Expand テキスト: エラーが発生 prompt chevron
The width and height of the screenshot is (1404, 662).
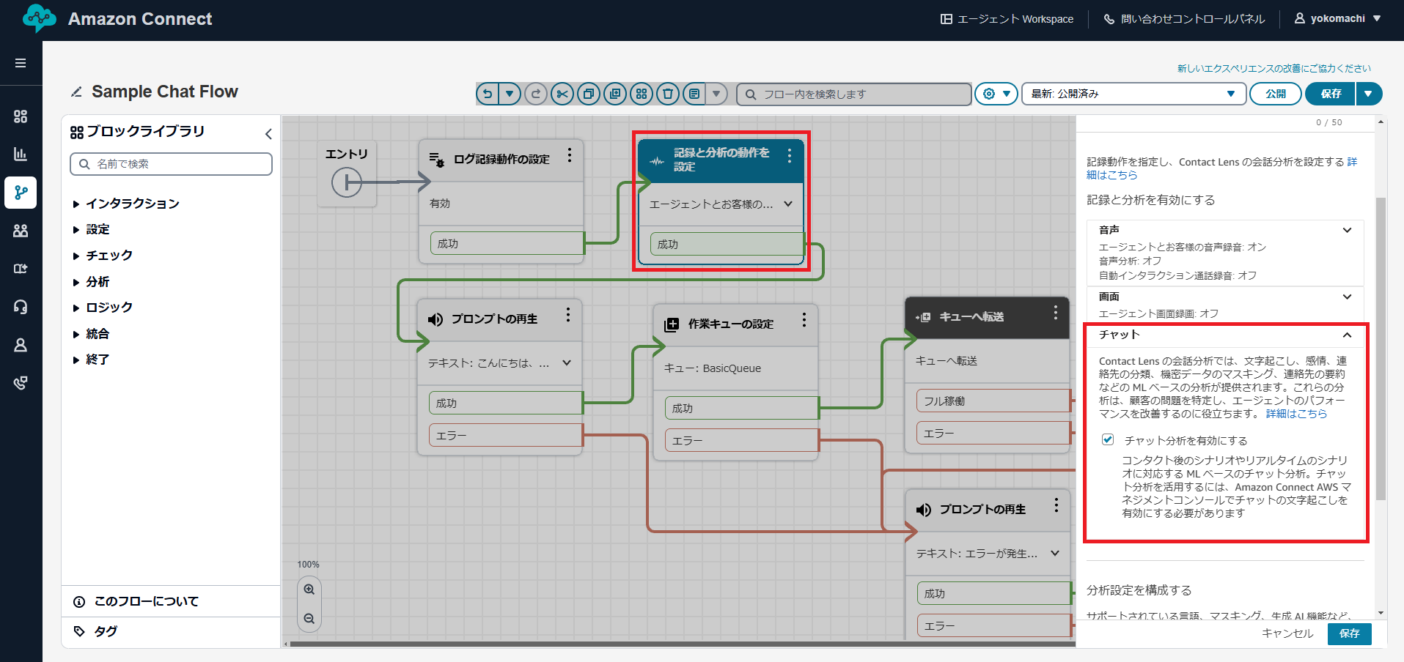tap(1055, 553)
